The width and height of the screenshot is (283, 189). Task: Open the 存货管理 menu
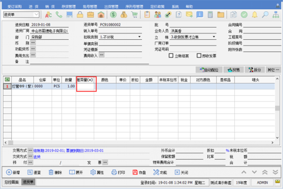click(x=69, y=6)
